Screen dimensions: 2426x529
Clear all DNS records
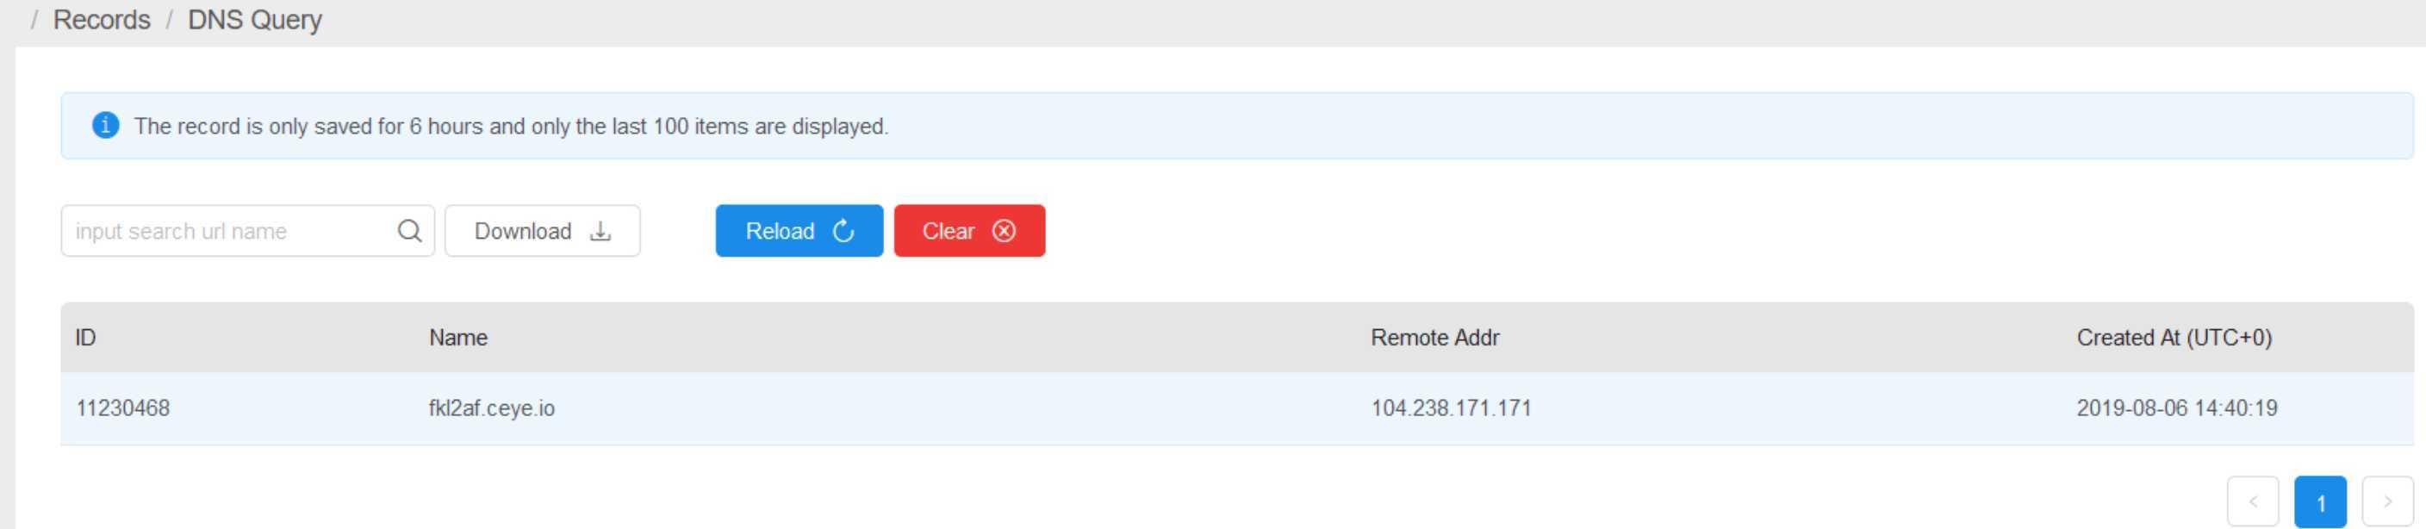(x=969, y=231)
